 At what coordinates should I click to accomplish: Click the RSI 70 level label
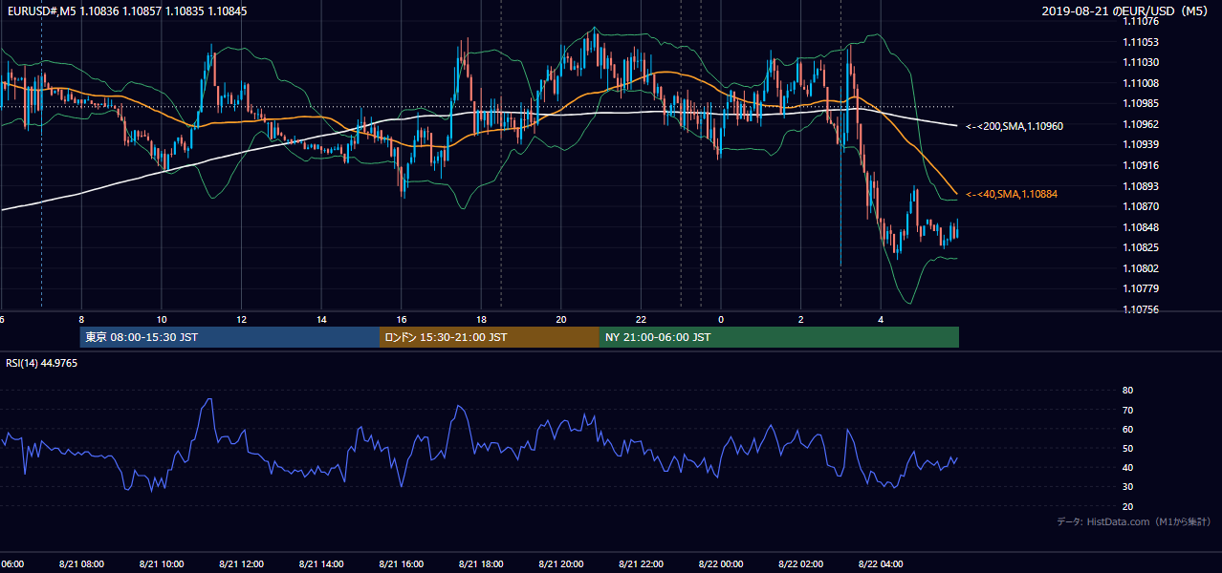coord(1127,410)
